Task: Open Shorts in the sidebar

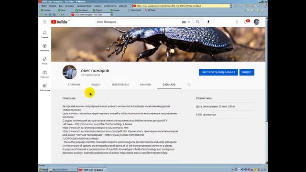Action: (44, 61)
